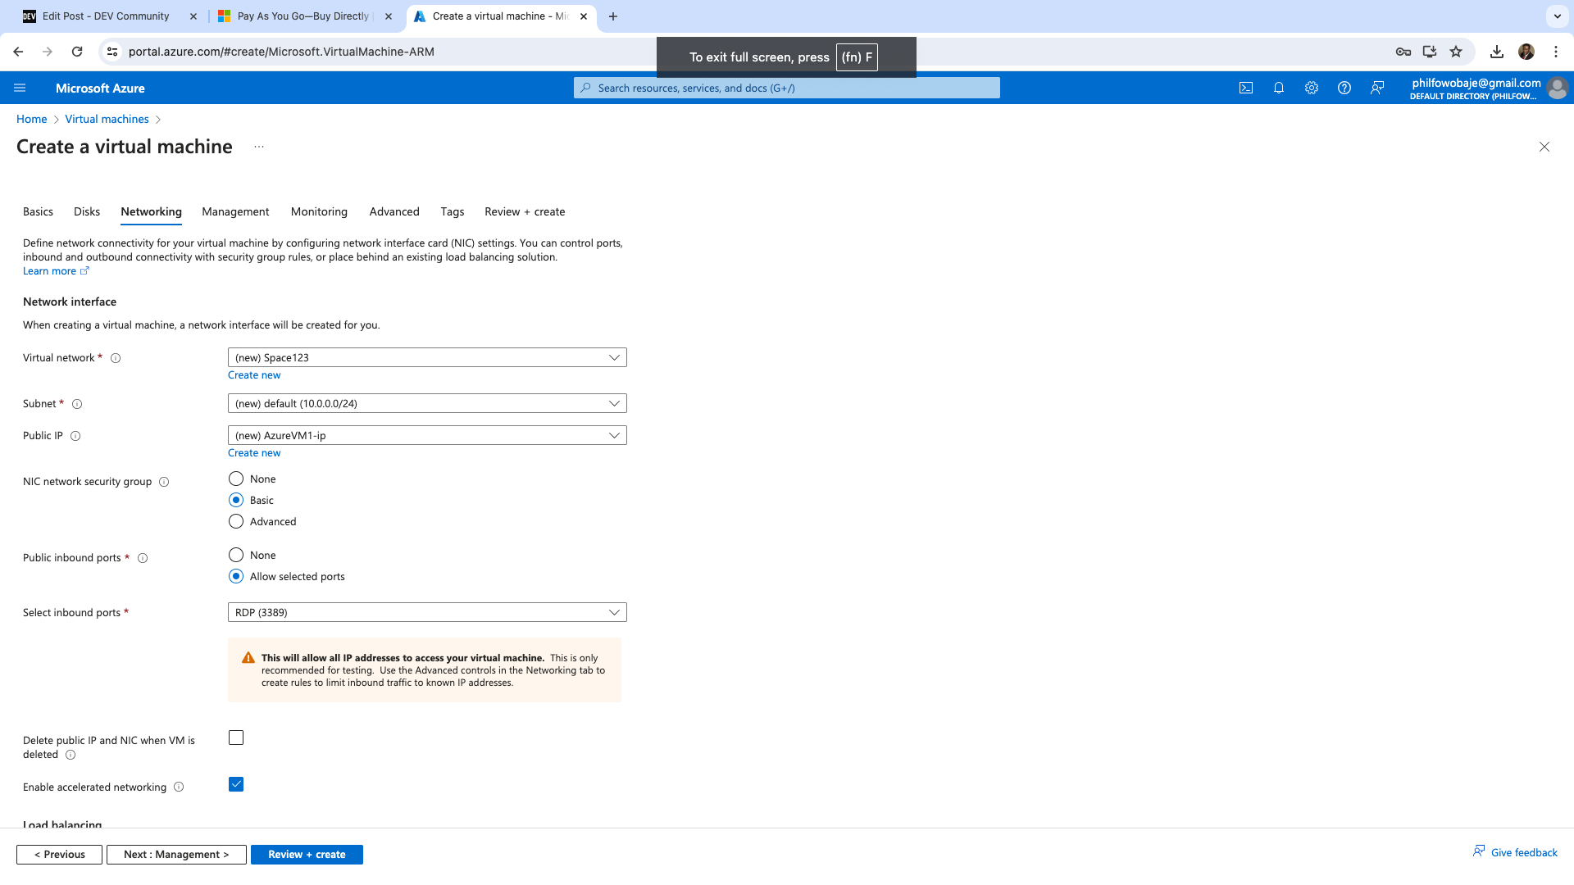This screenshot has height=885, width=1574.
Task: Click the Review + create button
Action: pyautogui.click(x=307, y=855)
